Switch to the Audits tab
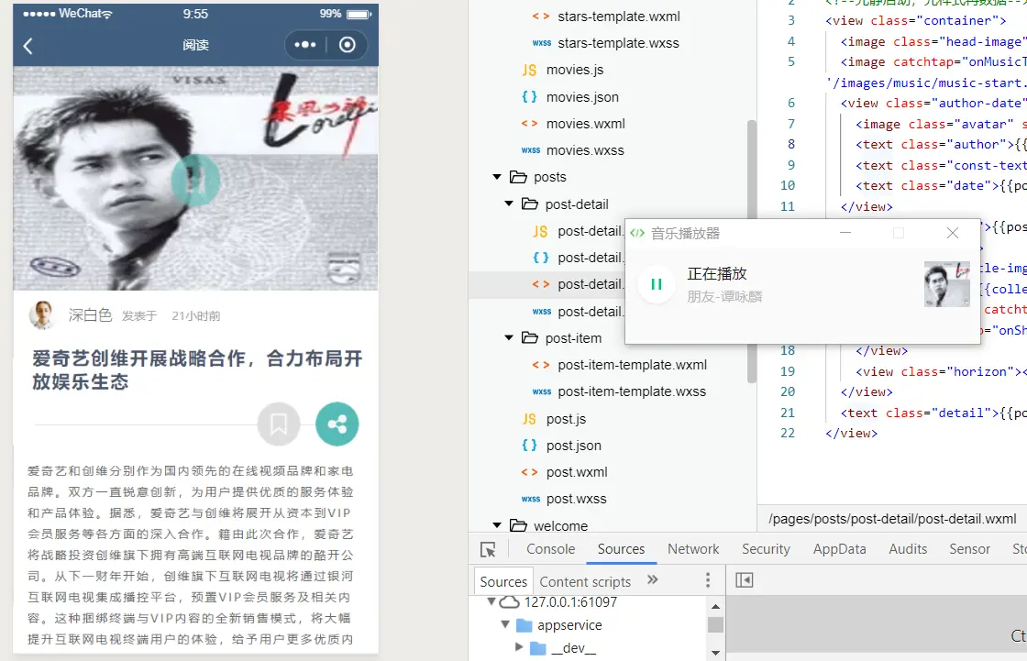1027x661 pixels. coord(908,549)
